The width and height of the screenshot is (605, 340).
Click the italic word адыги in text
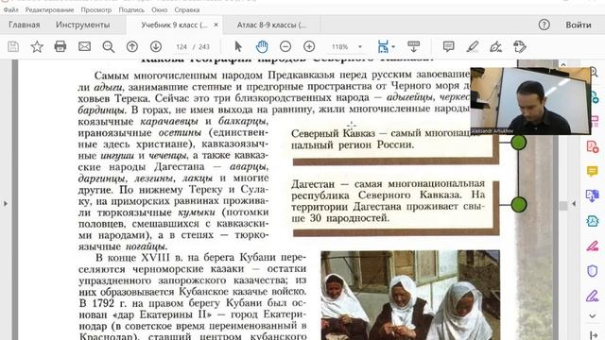(109, 87)
